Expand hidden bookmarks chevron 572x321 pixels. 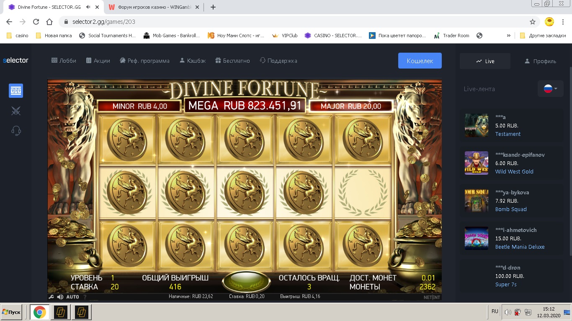point(509,36)
